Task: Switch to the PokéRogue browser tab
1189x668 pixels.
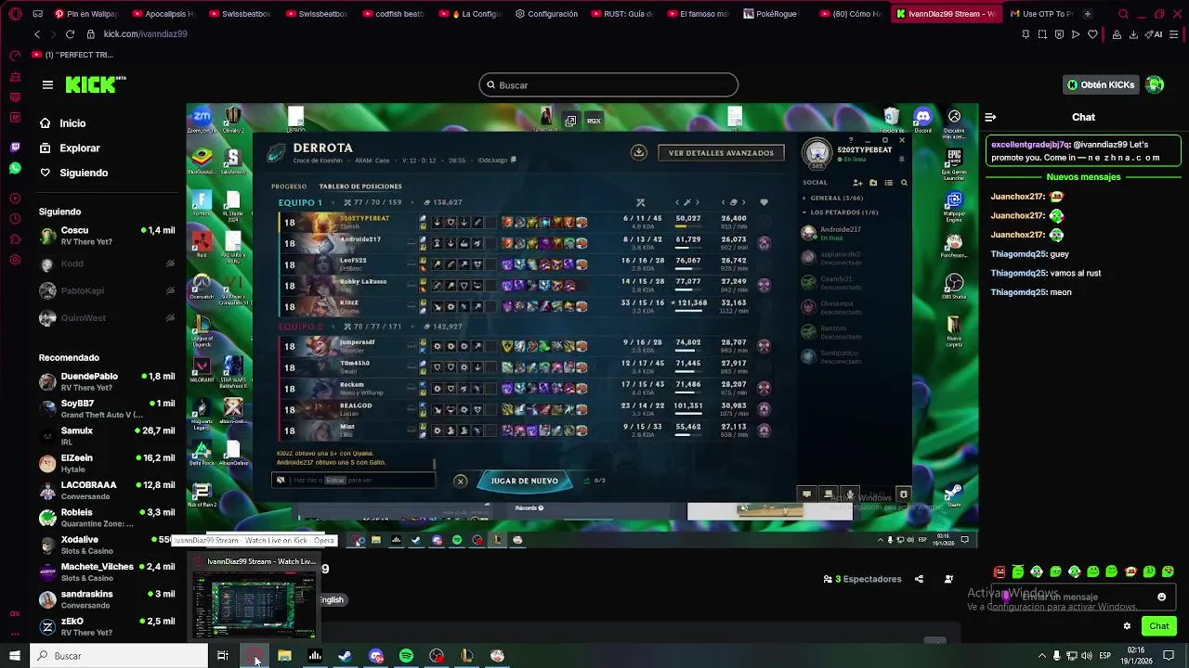Action: click(770, 14)
